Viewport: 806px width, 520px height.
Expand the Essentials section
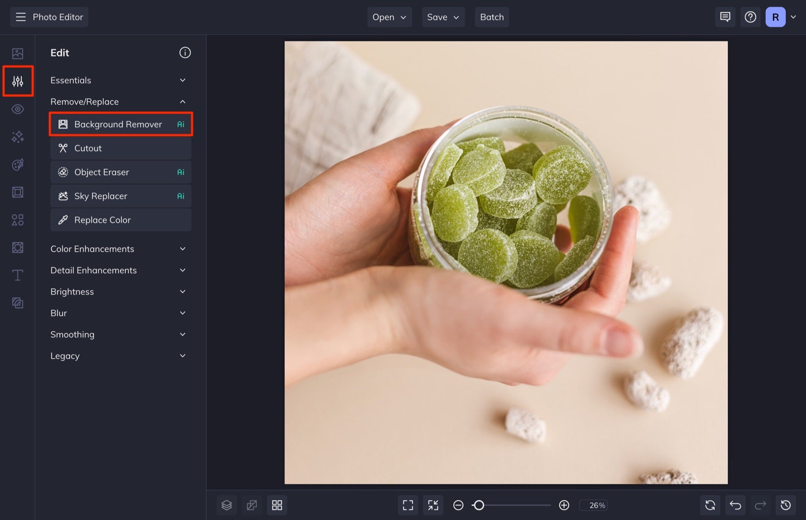119,80
